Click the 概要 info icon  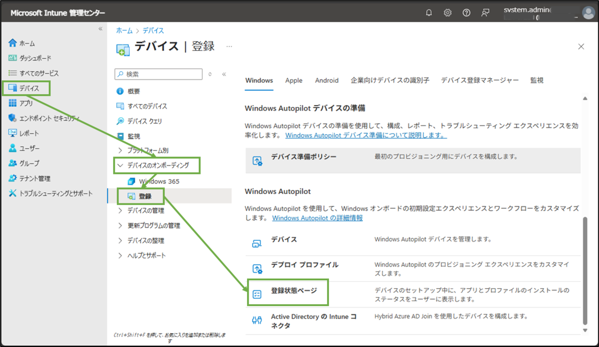120,91
